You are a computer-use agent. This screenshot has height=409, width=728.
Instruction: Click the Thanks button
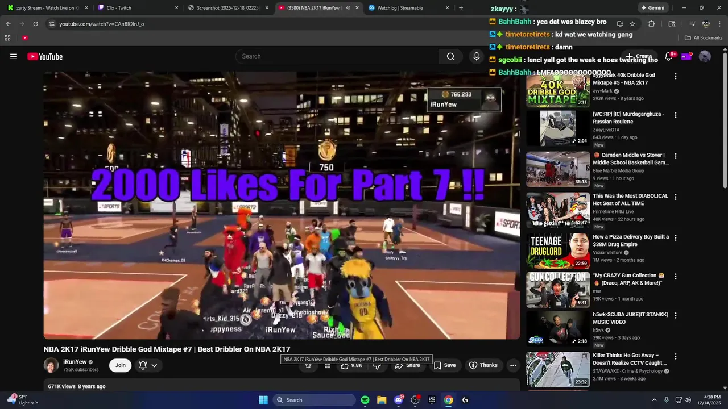point(483,365)
